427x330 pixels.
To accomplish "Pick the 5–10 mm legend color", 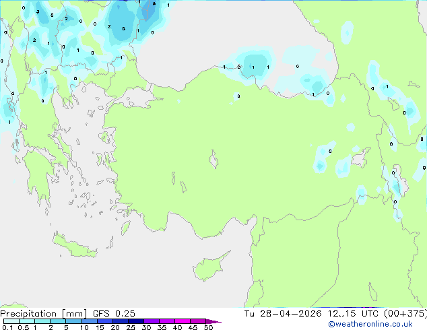I will tap(73, 321).
